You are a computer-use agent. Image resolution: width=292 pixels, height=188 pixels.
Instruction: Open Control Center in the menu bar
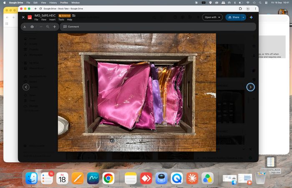(266, 2)
